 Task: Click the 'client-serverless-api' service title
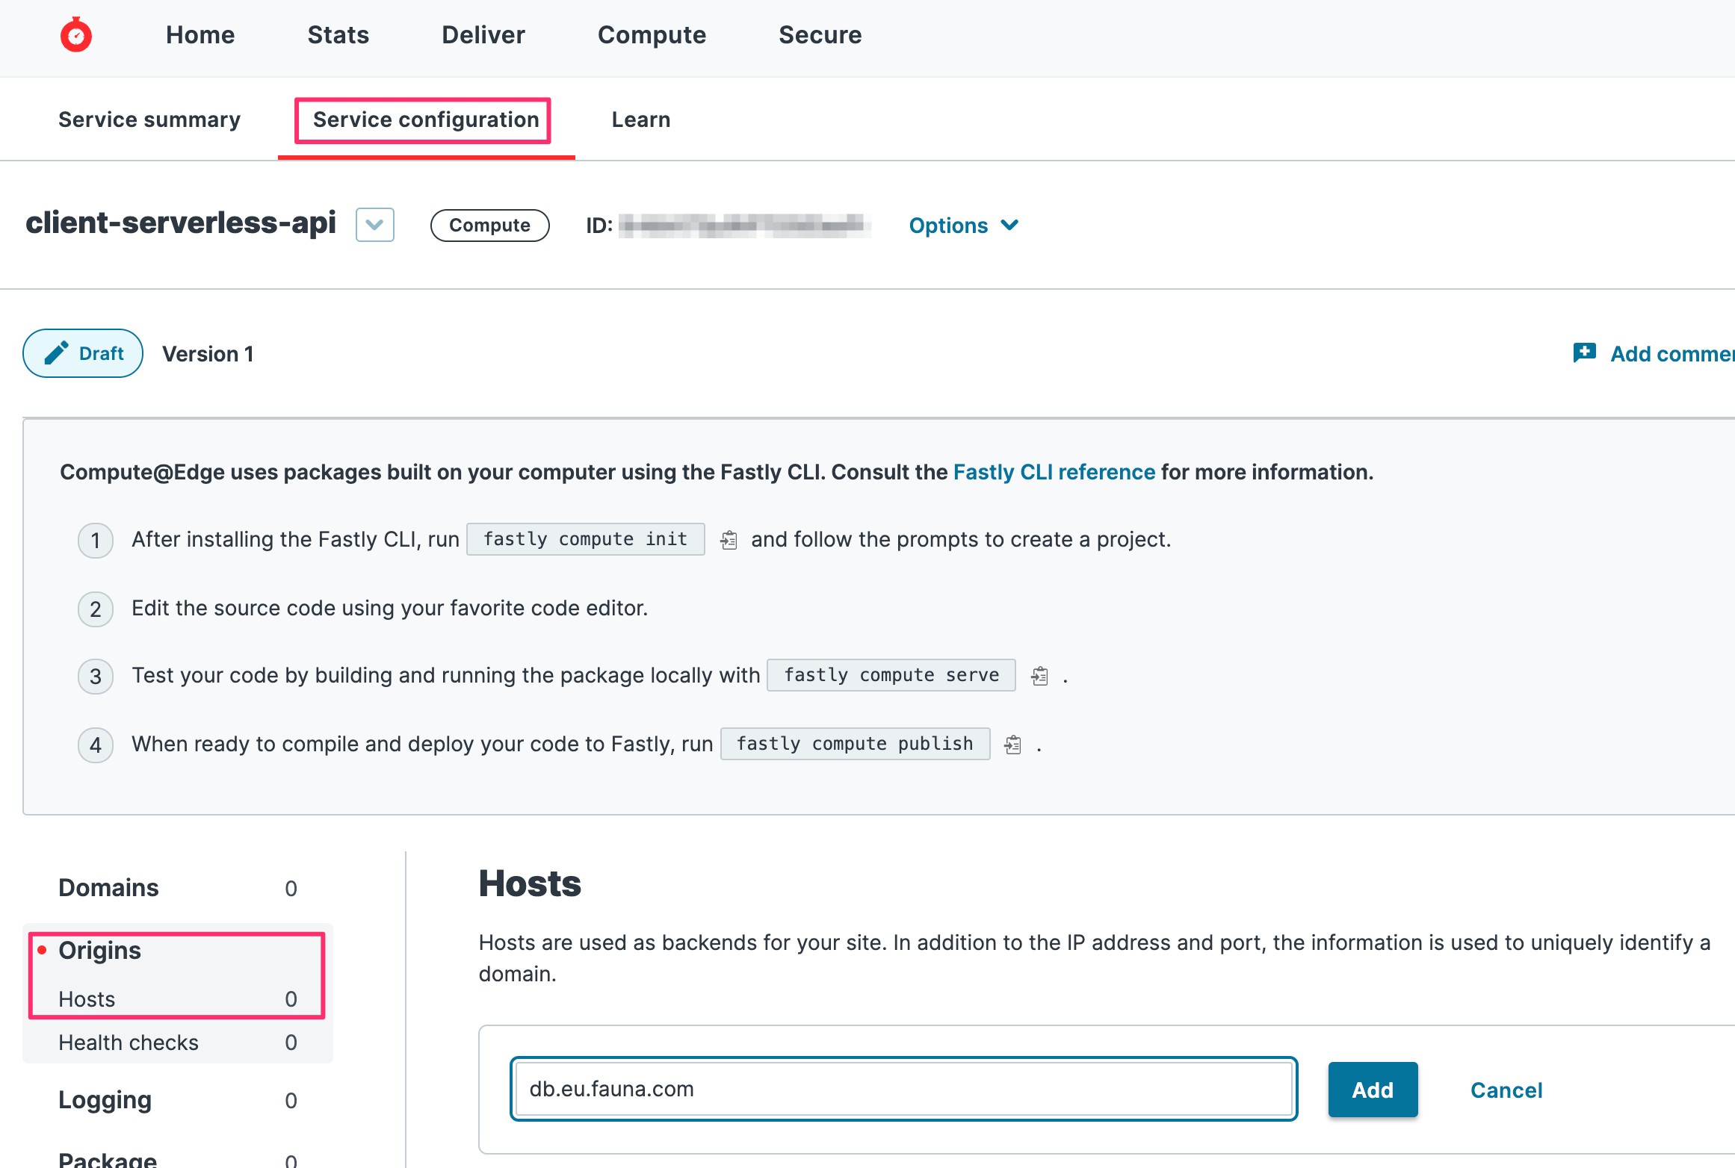pos(181,223)
